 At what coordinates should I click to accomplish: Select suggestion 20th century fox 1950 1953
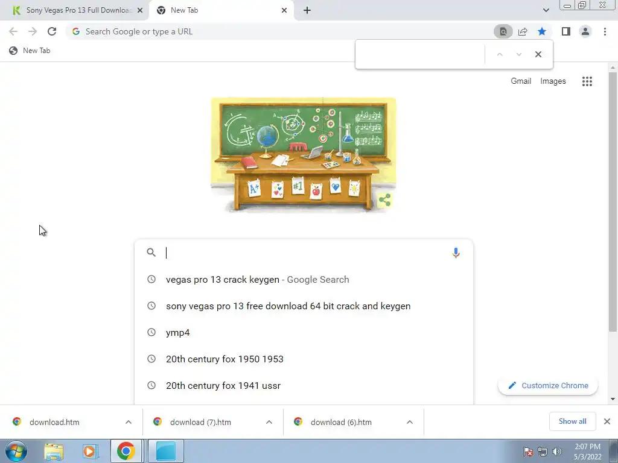304,359
